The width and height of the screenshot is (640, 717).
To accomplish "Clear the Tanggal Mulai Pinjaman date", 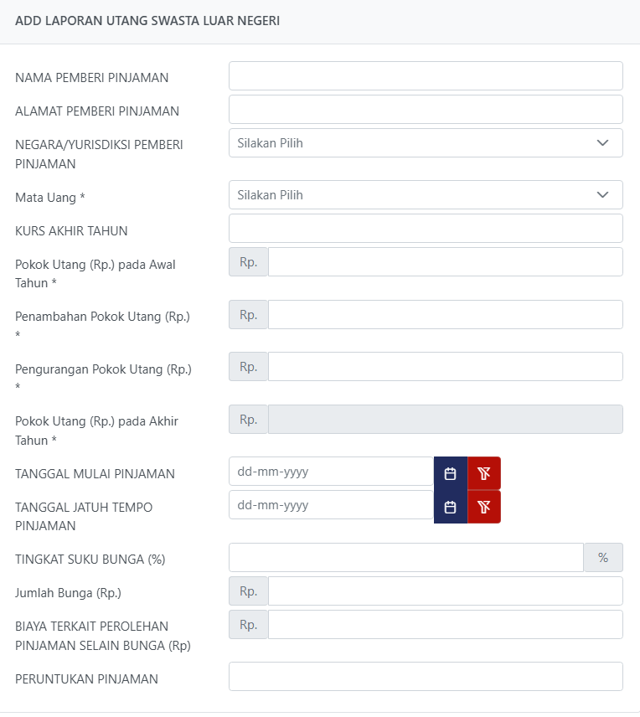I will coord(483,473).
